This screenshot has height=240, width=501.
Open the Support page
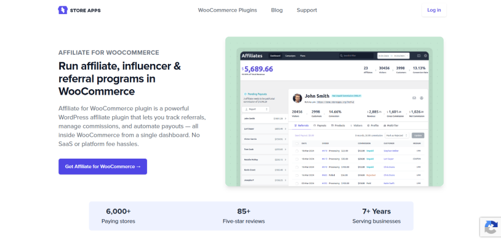pos(307,10)
